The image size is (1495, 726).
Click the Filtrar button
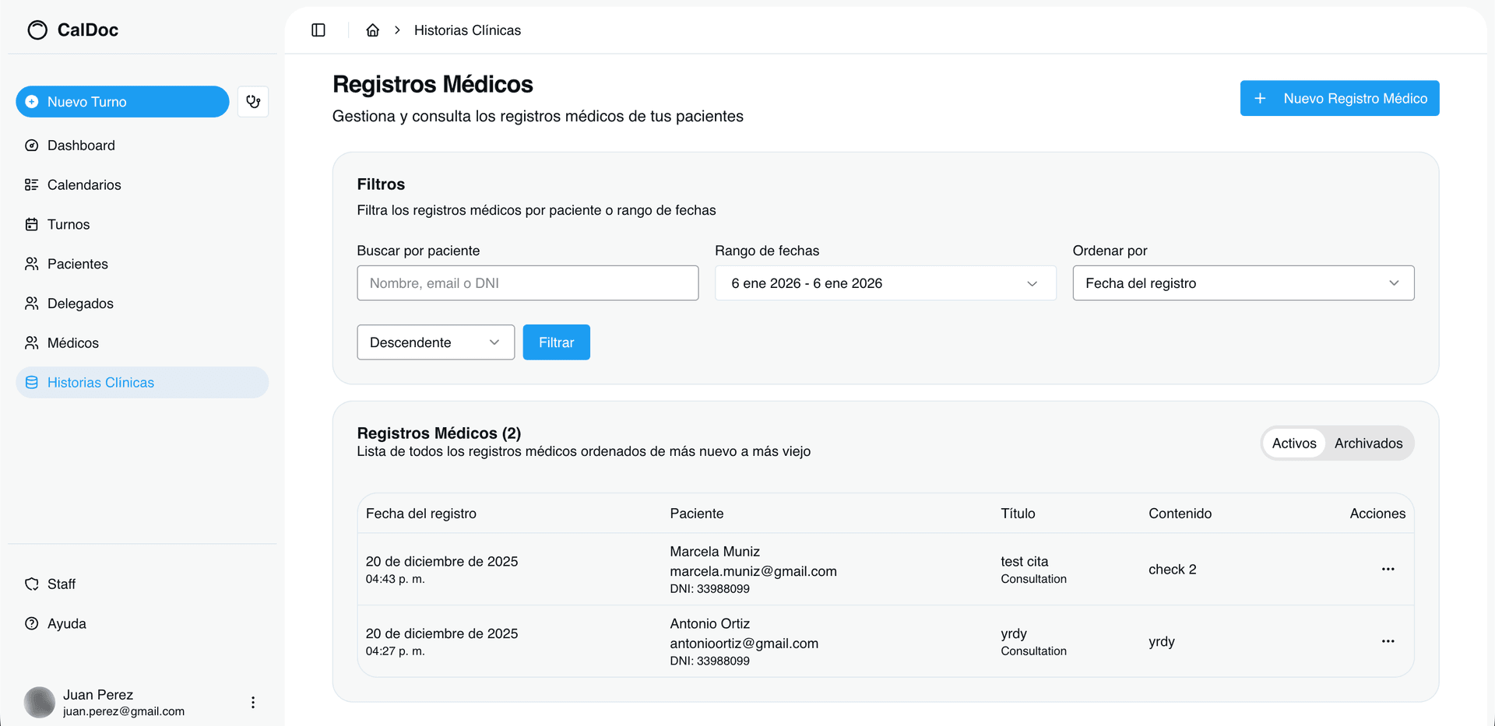[x=556, y=342]
